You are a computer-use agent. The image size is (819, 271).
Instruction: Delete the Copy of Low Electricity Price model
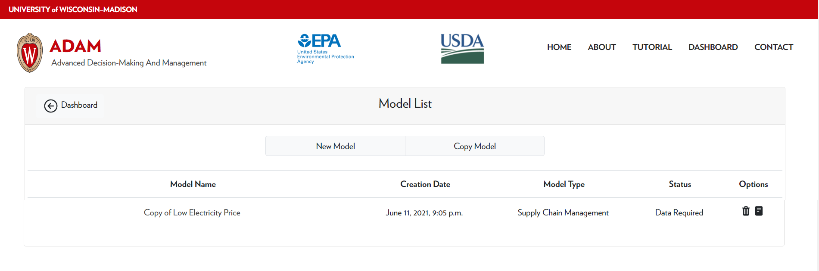pos(746,211)
